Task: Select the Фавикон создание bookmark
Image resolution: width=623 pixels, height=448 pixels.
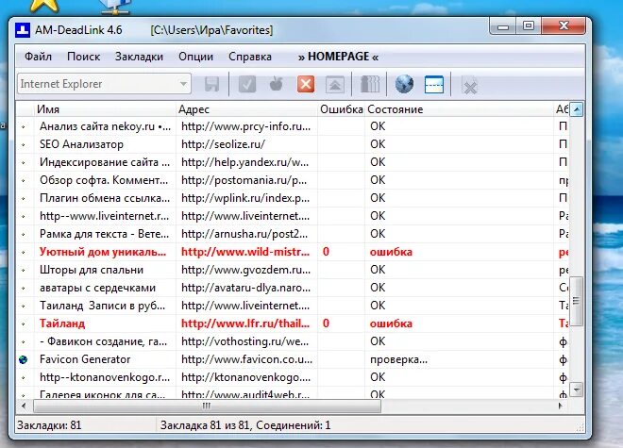Action: tap(103, 341)
